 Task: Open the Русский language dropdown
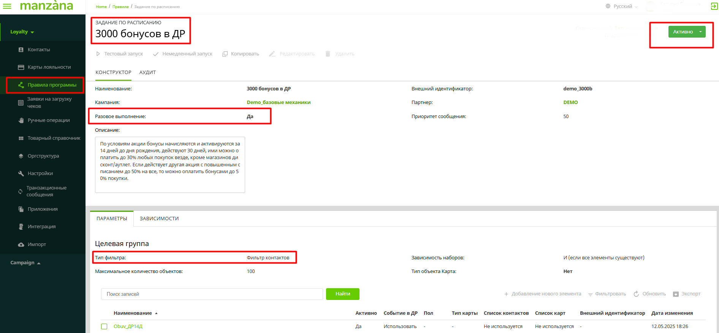(622, 6)
